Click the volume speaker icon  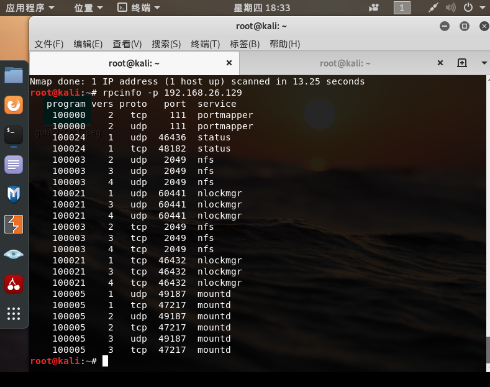(450, 7)
